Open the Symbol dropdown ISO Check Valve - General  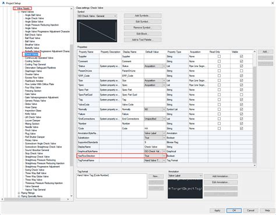click(97, 16)
